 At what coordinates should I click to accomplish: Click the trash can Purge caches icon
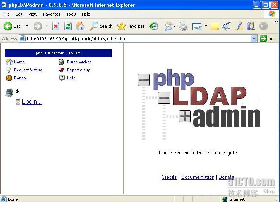point(61,62)
